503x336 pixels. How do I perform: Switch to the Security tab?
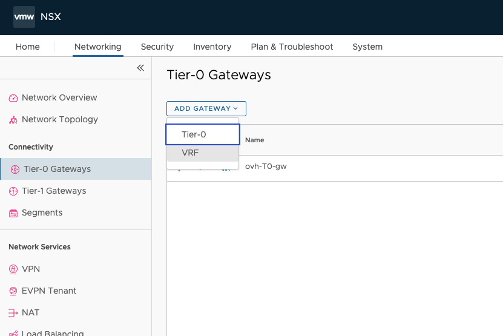(157, 47)
